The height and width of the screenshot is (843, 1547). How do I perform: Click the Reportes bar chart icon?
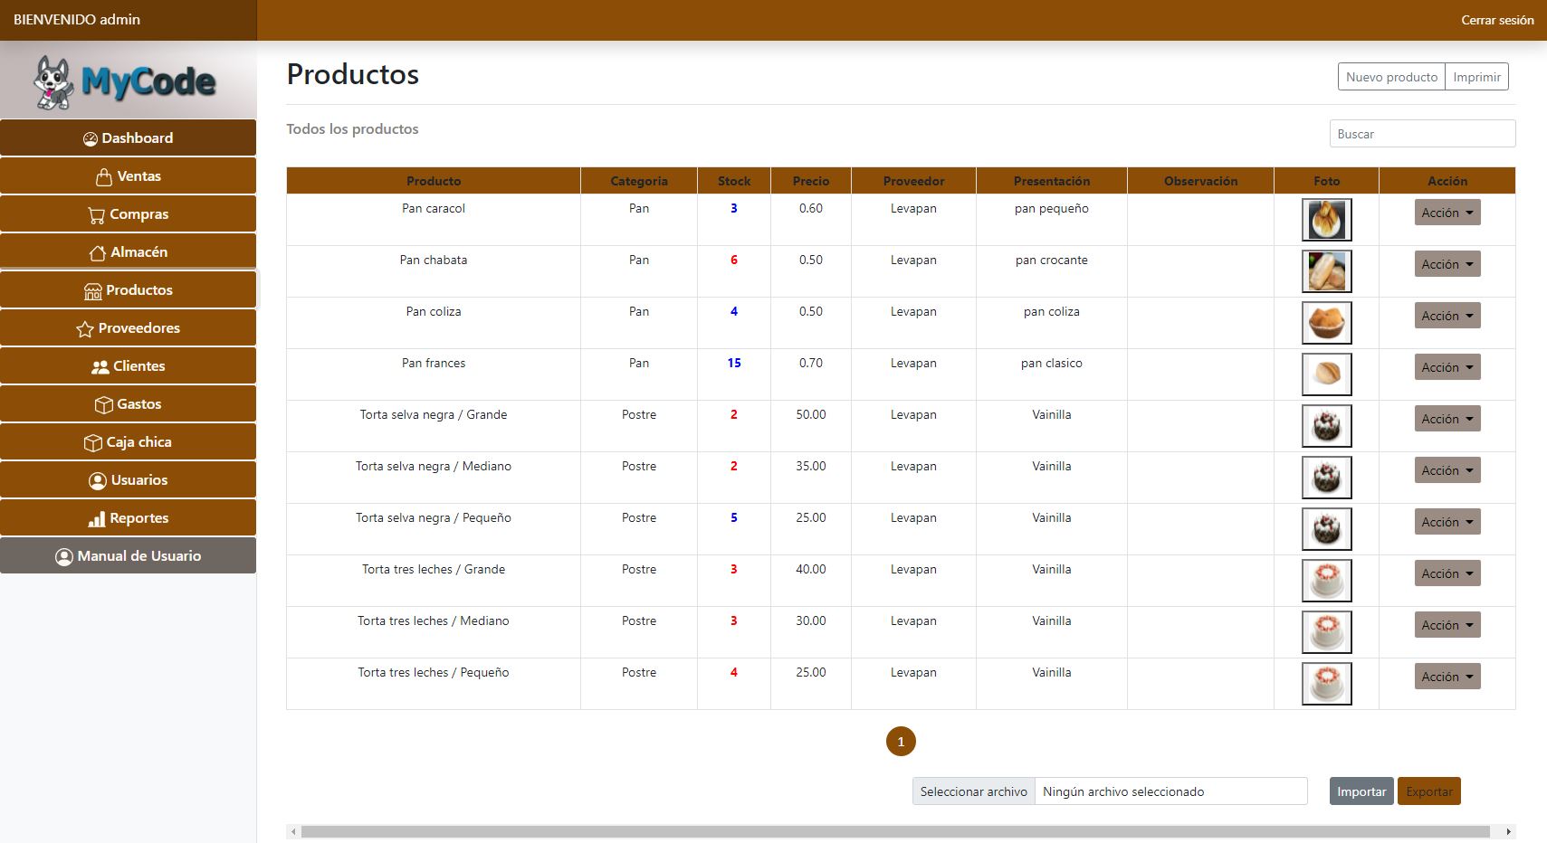coord(97,519)
